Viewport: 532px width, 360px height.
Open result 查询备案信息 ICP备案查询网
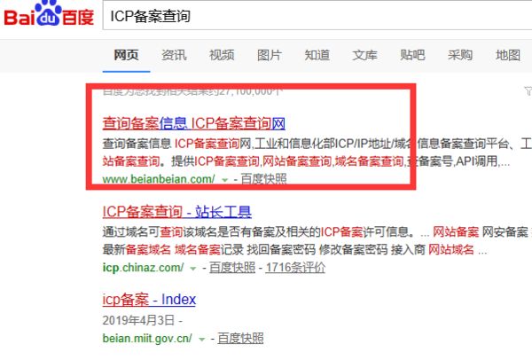coord(193,123)
